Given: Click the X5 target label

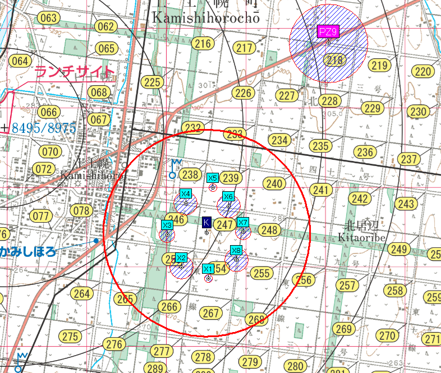Looking at the screenshot, I should (213, 178).
